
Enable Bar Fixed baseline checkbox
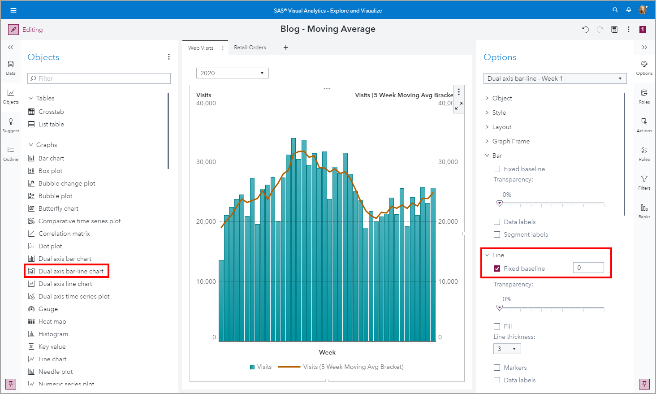497,169
